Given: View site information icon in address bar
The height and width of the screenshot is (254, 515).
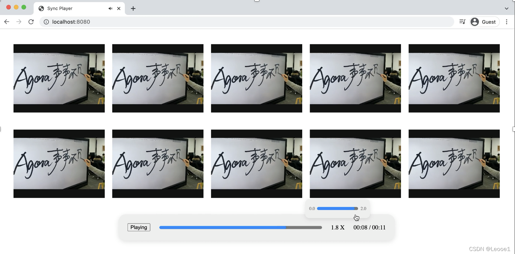Looking at the screenshot, I should click(x=46, y=22).
